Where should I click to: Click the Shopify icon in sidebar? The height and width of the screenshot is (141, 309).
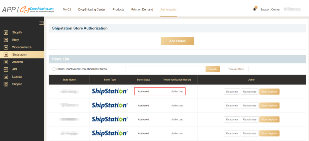(6, 32)
